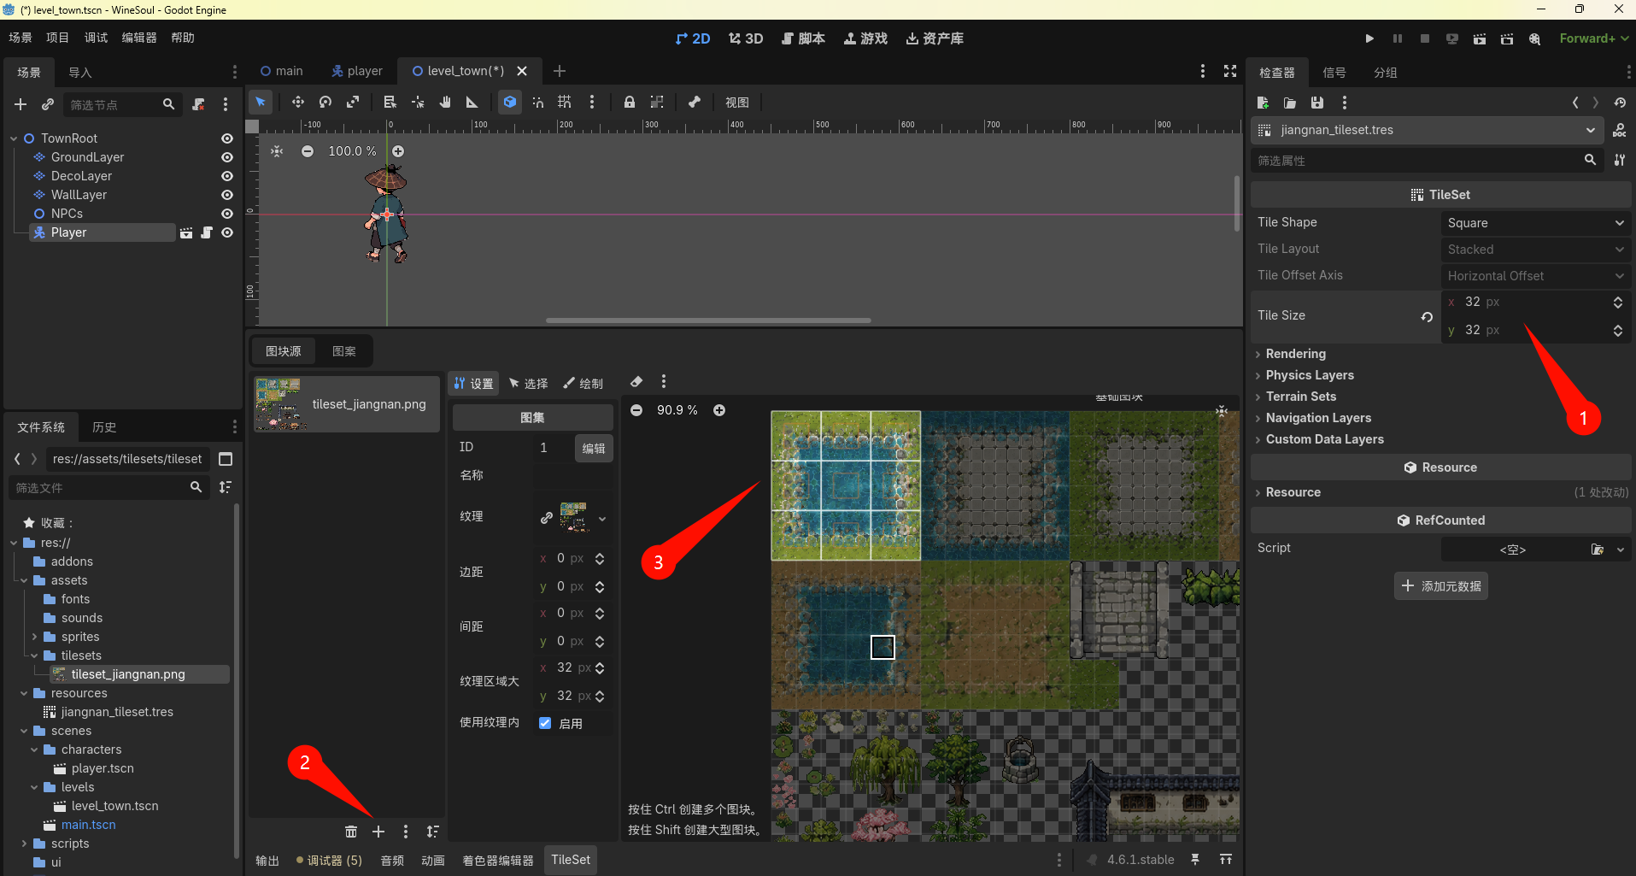1636x876 pixels.
Task: Click the 编辑 button next to ID
Action: pos(594,448)
